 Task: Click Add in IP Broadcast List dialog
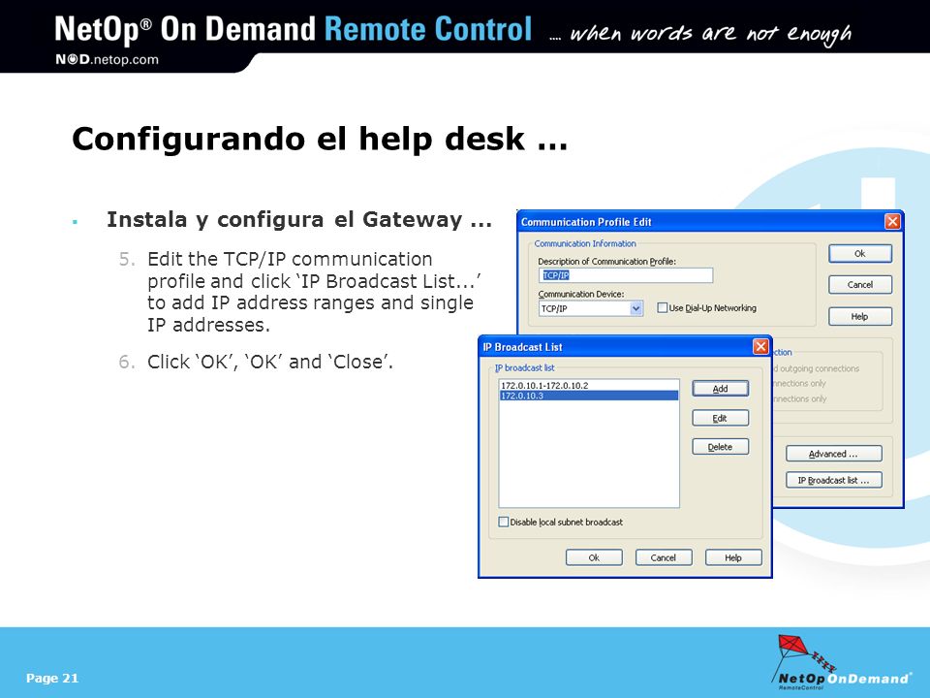click(720, 389)
